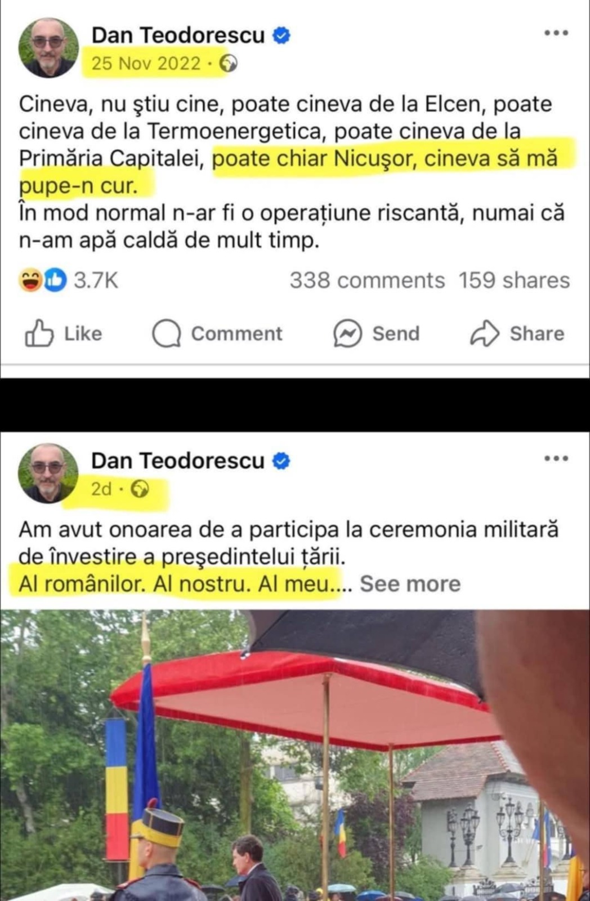
Task: Click the 25 Nov 2022 timestamp
Action: coord(146,63)
